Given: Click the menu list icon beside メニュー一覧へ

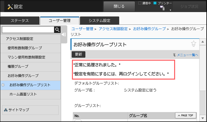Looking at the screenshot, I should click(x=174, y=55).
